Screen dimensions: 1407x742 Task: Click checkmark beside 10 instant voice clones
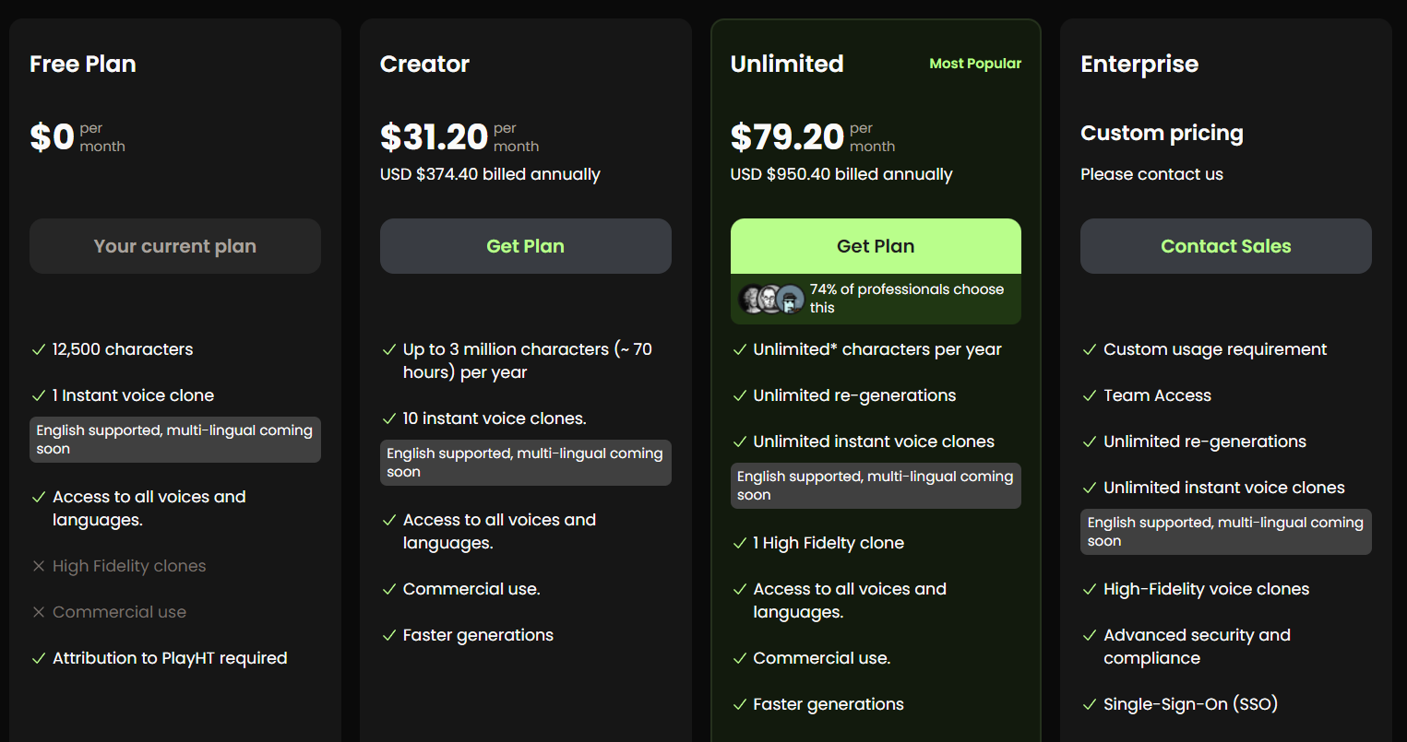(x=389, y=419)
